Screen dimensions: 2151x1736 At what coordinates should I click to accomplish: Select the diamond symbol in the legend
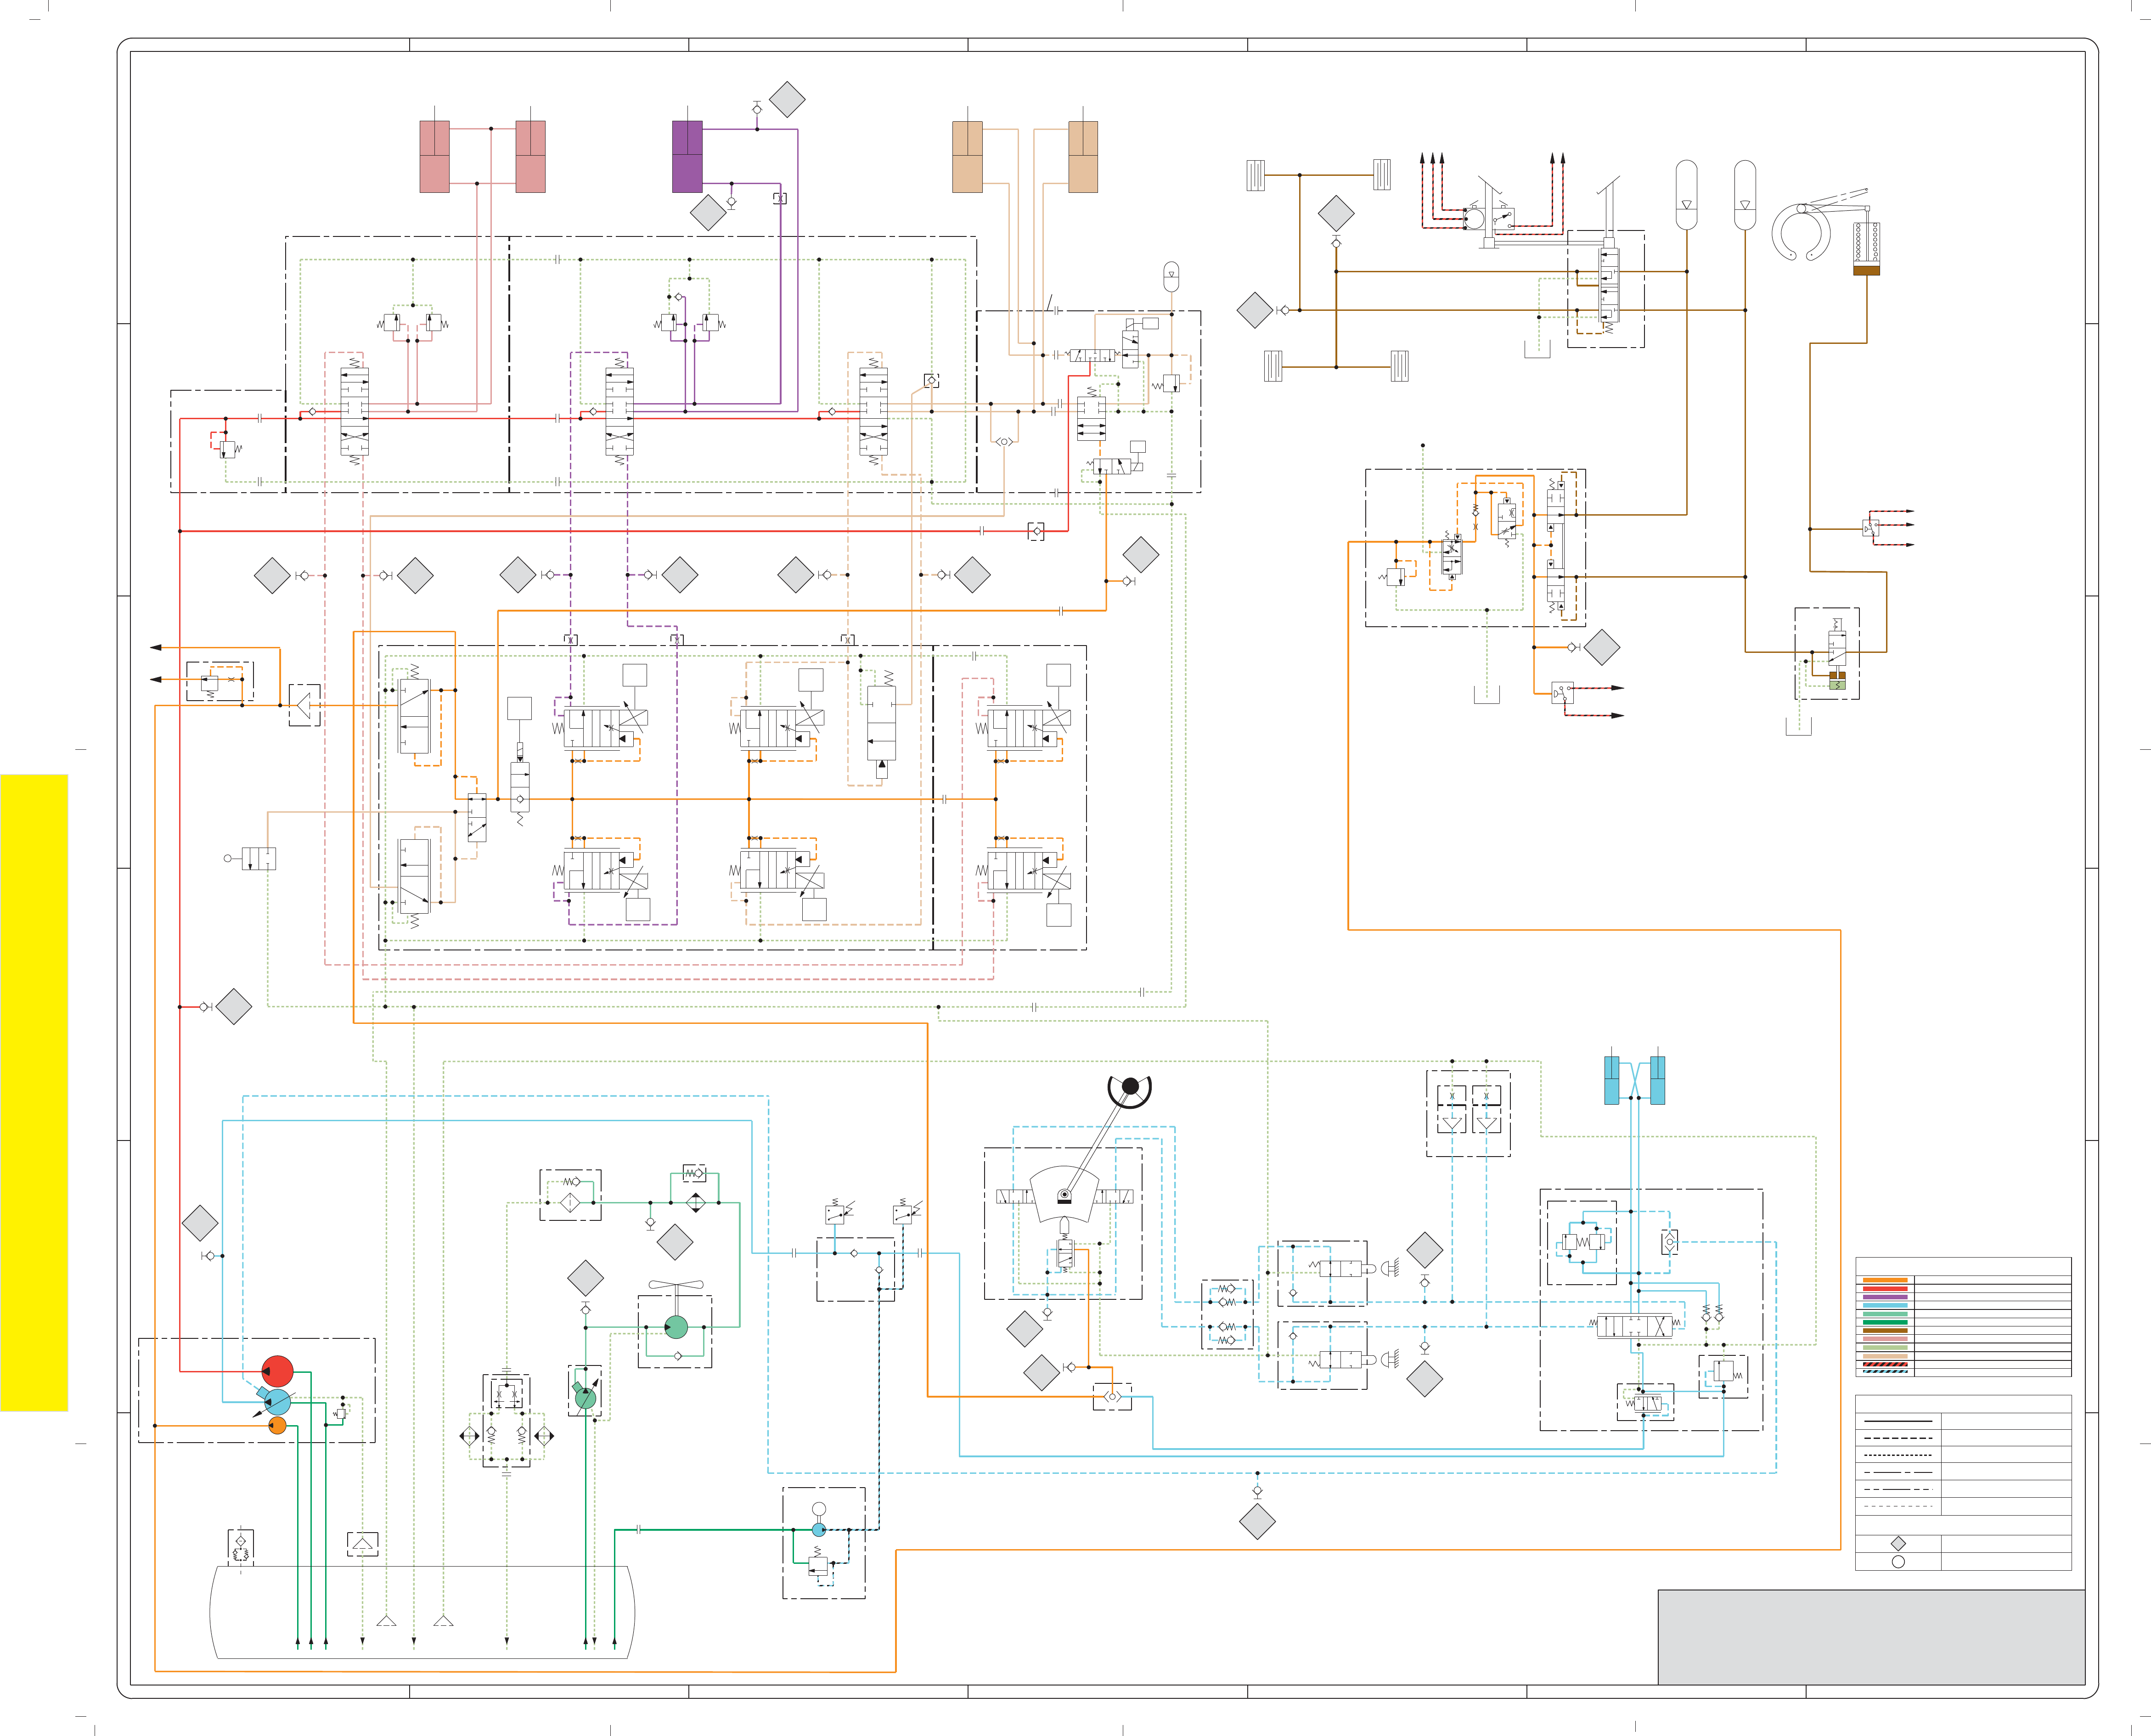tap(1898, 1544)
